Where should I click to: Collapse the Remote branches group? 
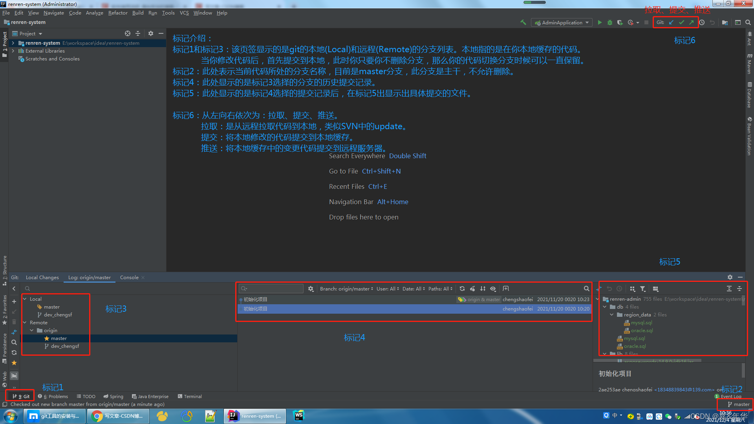point(25,323)
